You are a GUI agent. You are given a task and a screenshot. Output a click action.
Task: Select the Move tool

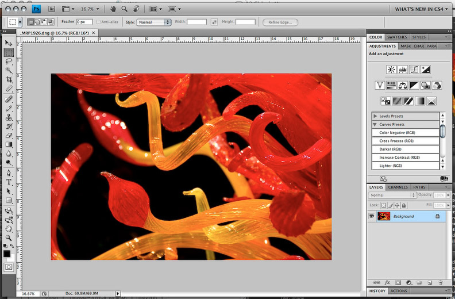click(x=9, y=43)
